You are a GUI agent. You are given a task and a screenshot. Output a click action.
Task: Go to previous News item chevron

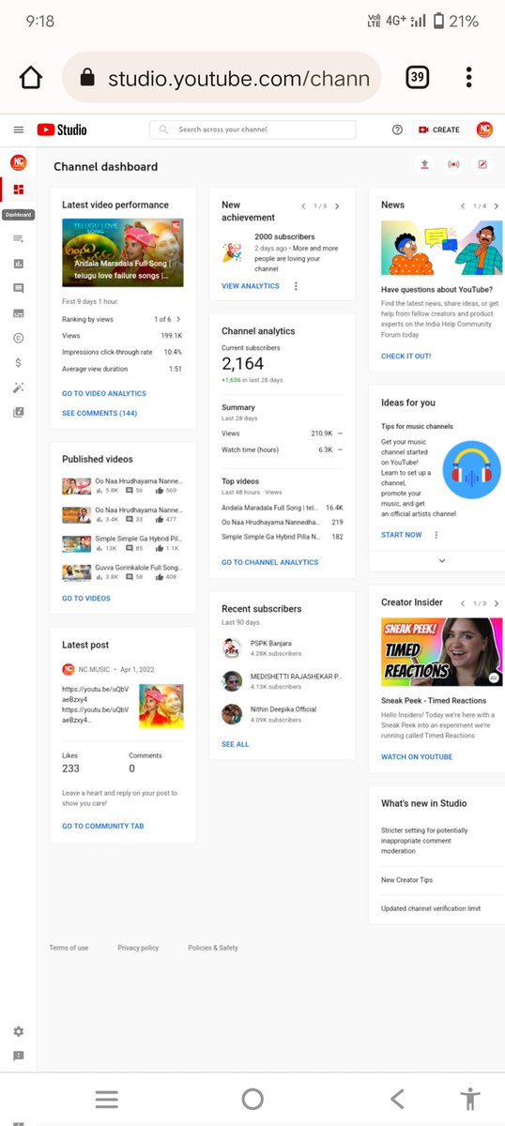(463, 205)
